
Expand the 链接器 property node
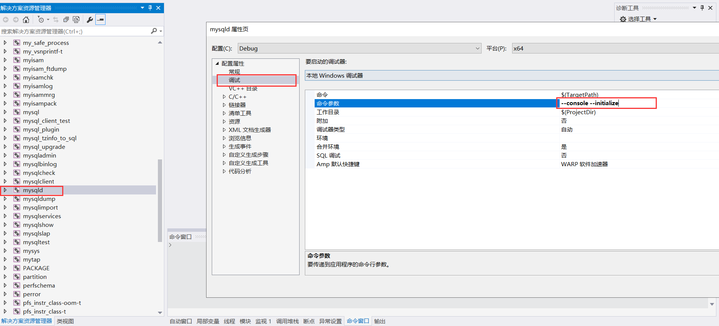coord(224,105)
